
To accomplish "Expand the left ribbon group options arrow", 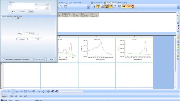I will point(88,8).
